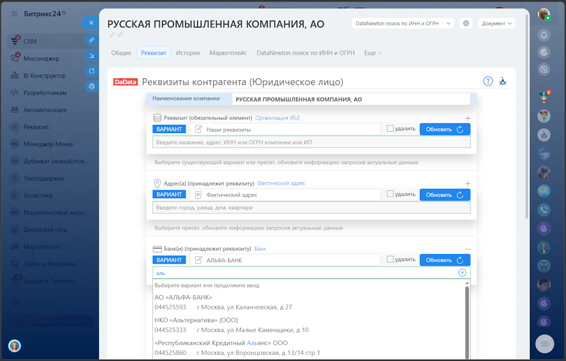Click edit icon beside АЛЬФА-БАНК

(x=198, y=260)
